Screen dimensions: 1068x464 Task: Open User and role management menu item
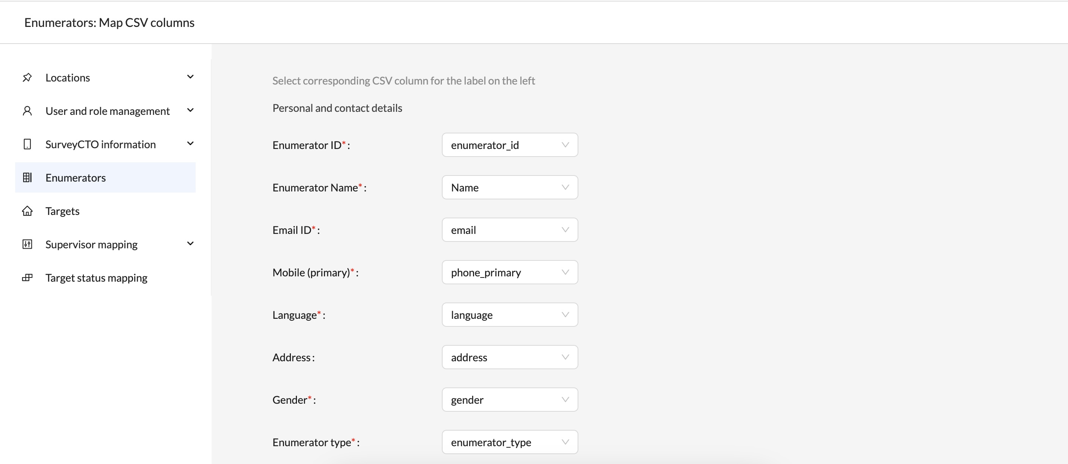[105, 111]
